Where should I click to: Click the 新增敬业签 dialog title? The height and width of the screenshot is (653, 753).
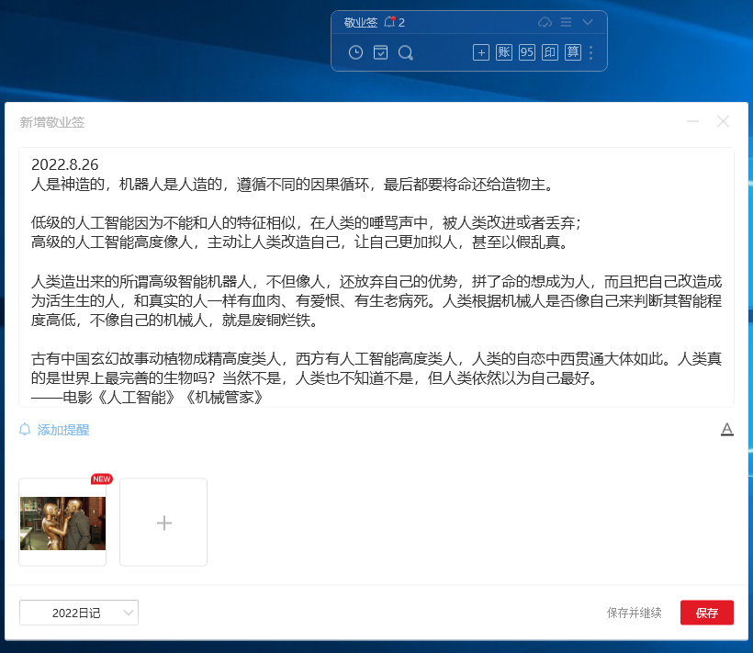tap(51, 122)
